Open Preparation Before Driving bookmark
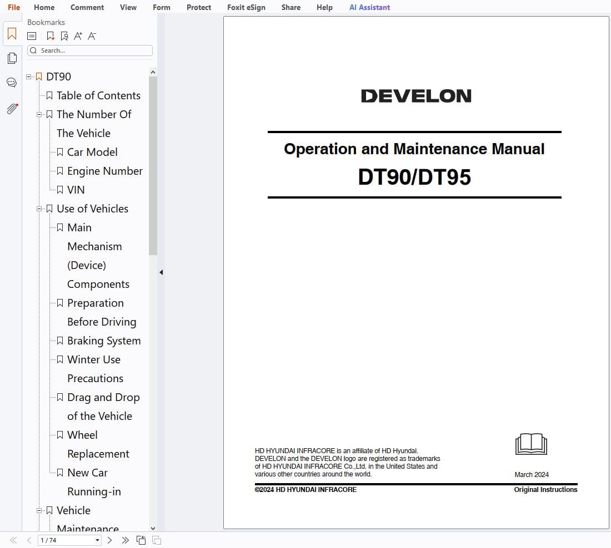 click(102, 312)
